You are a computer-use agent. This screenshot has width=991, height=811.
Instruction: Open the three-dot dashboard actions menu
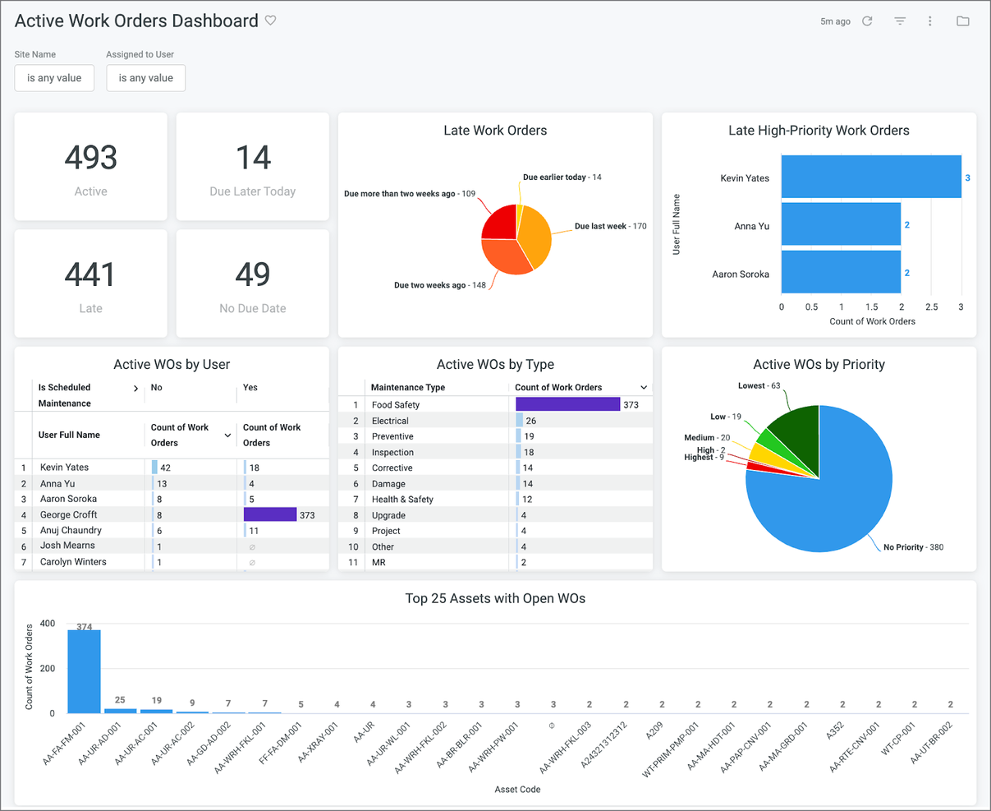[930, 21]
